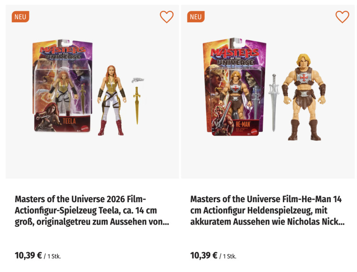Viewport: 357px width, 272px height.
Task: Click the NEU badge on the Teela product
Action: [21, 17]
